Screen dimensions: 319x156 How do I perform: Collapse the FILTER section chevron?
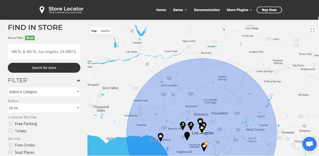click(78, 81)
